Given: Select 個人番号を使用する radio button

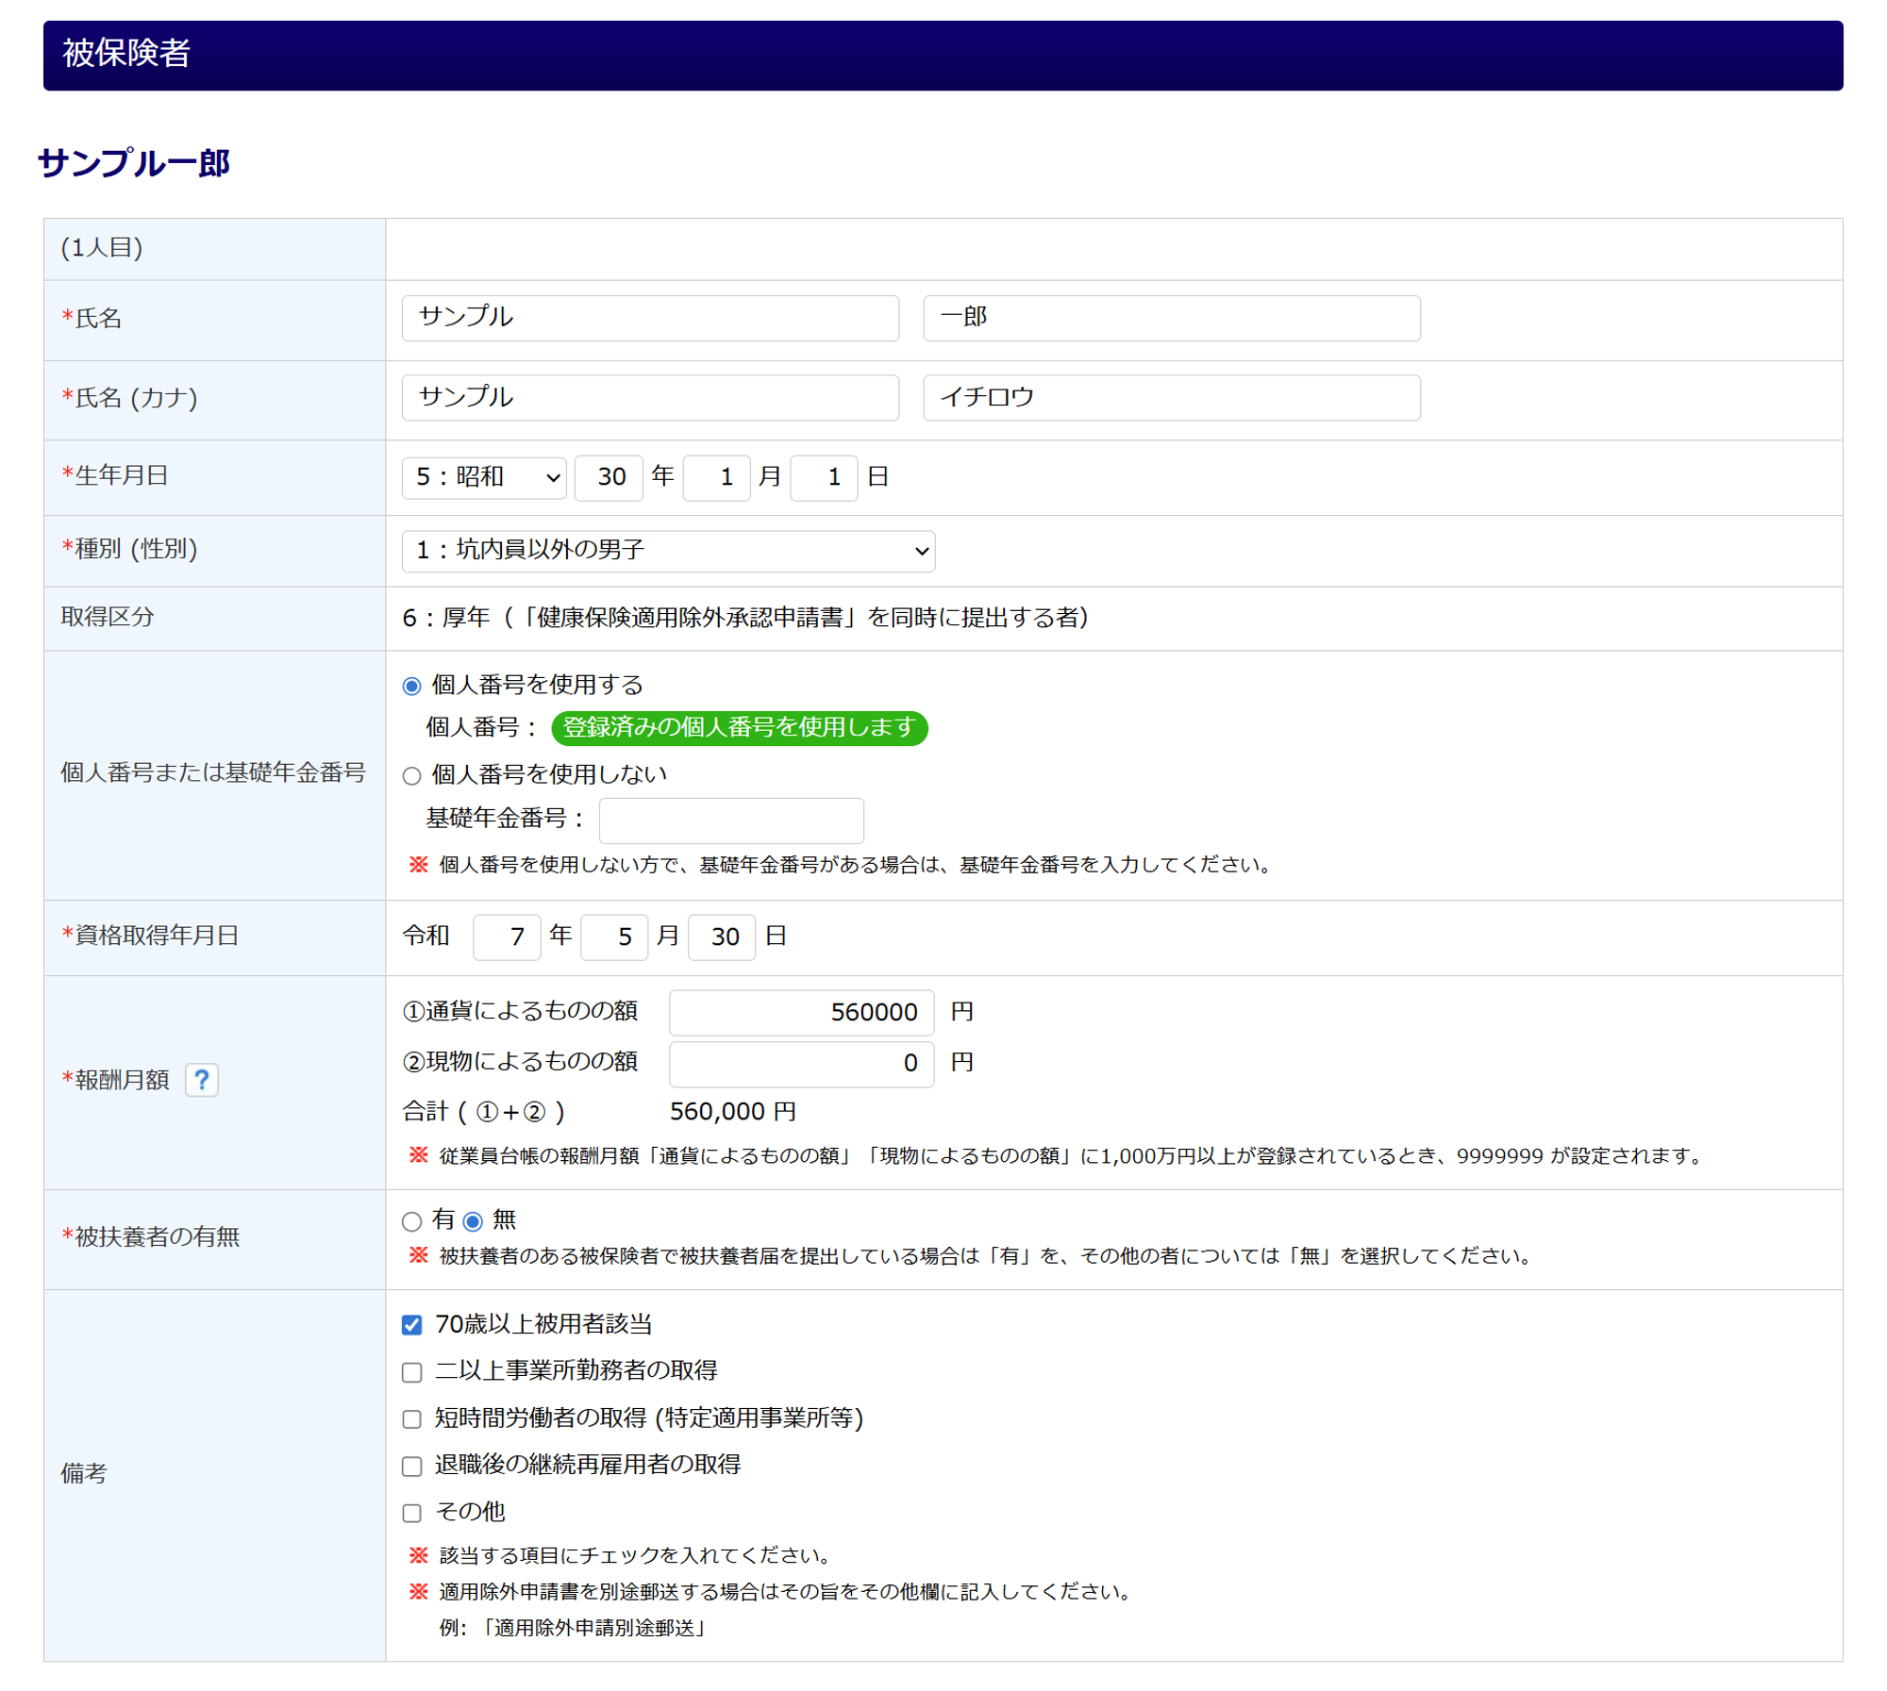Looking at the screenshot, I should tap(411, 686).
